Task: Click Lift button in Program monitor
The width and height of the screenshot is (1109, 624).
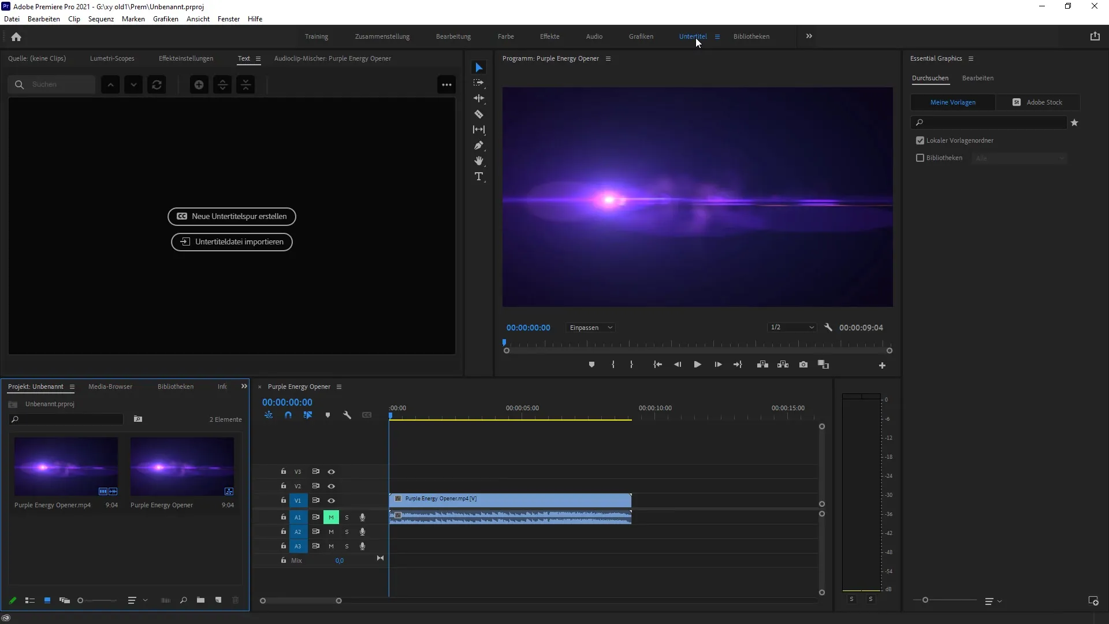Action: pos(762,365)
